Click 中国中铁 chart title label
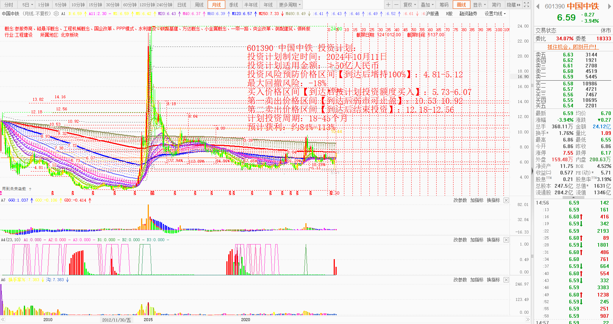 click(11, 14)
